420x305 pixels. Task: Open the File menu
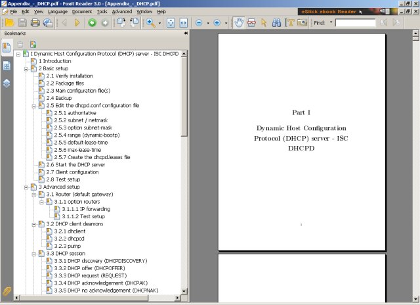pyautogui.click(x=13, y=12)
